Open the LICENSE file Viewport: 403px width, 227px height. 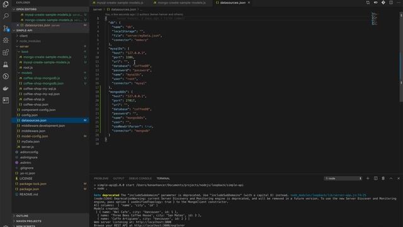coord(26,178)
